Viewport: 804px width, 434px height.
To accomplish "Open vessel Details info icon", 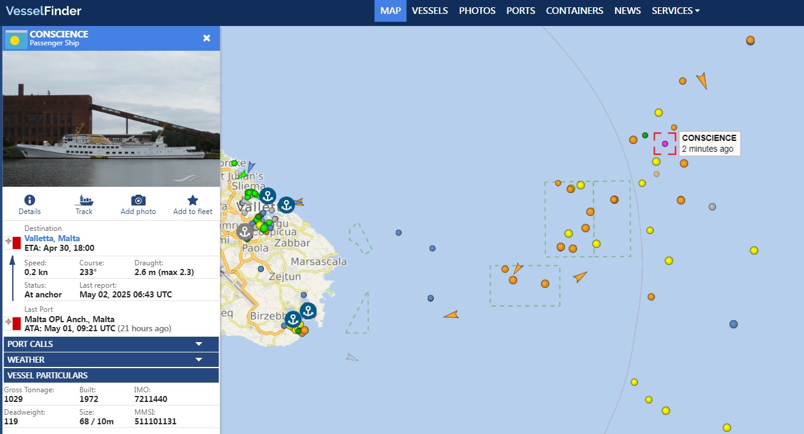I will [29, 201].
